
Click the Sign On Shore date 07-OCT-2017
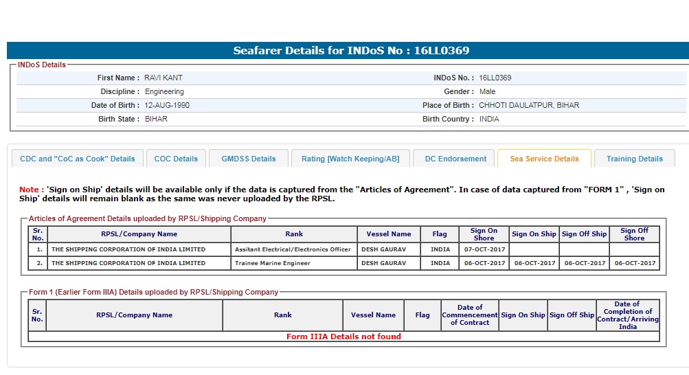pos(484,249)
